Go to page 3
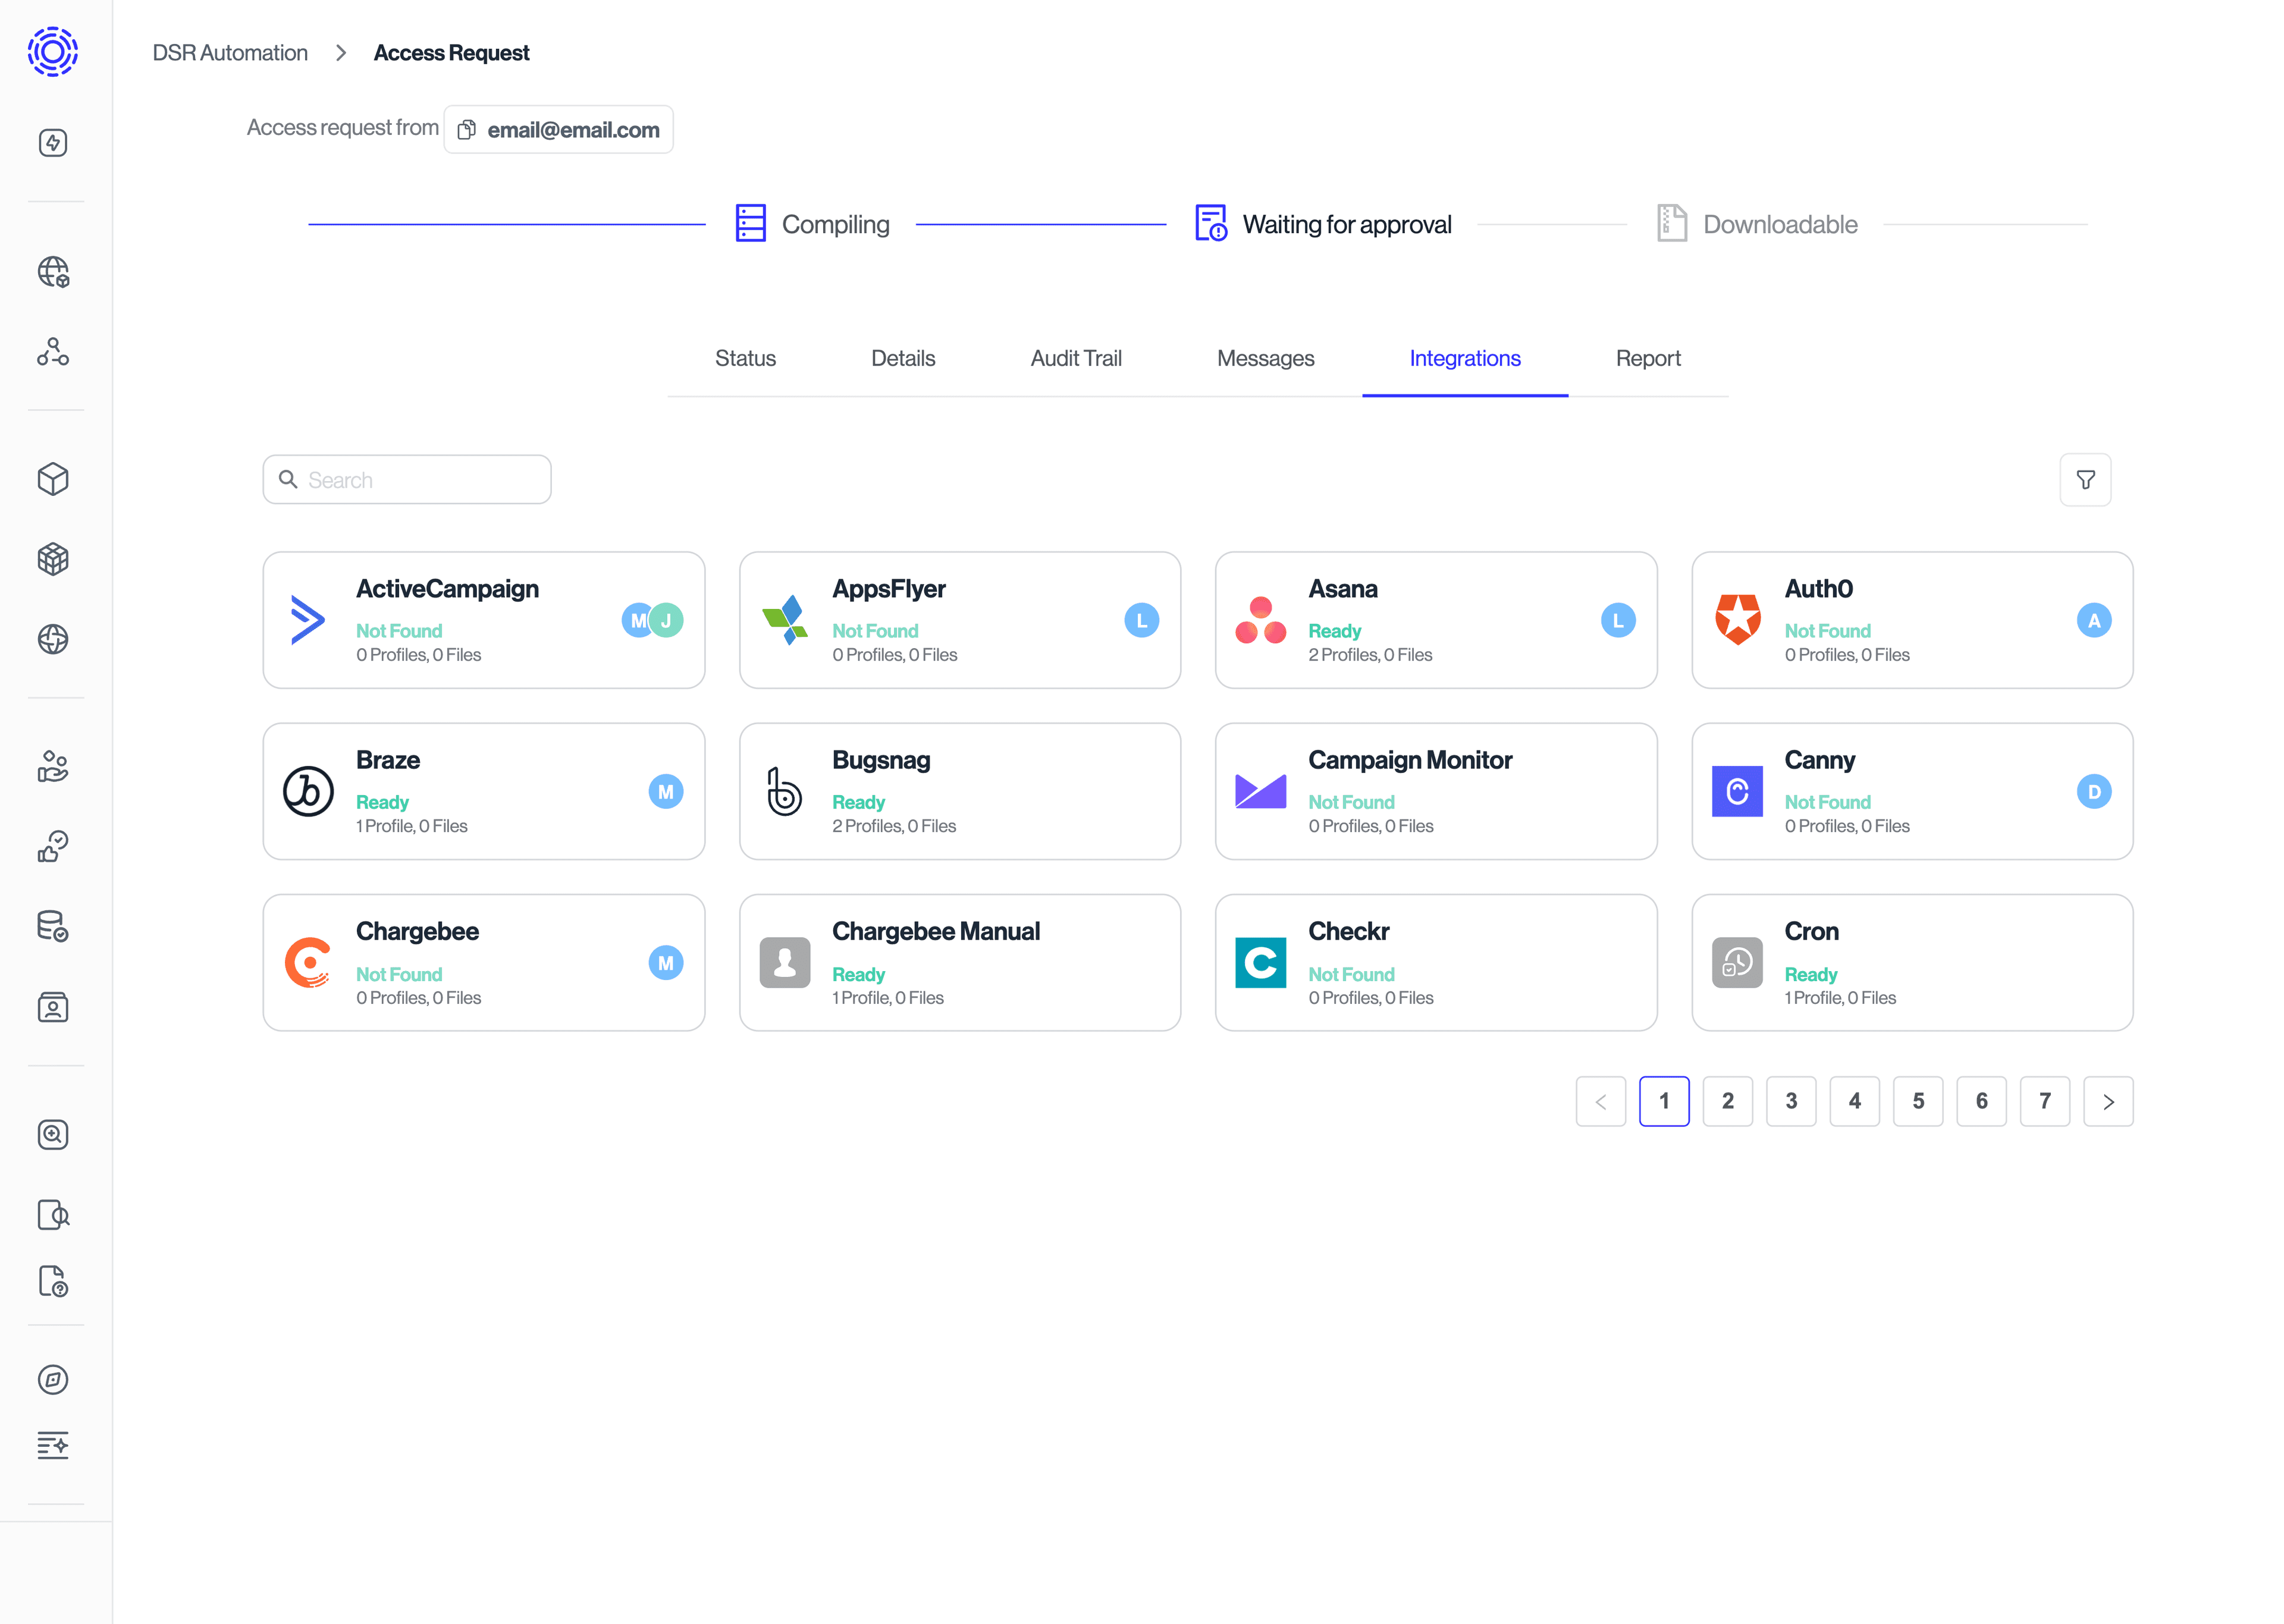 [1791, 1101]
